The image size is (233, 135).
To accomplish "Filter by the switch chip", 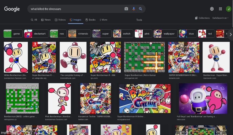I will pyautogui.click(x=123, y=34).
